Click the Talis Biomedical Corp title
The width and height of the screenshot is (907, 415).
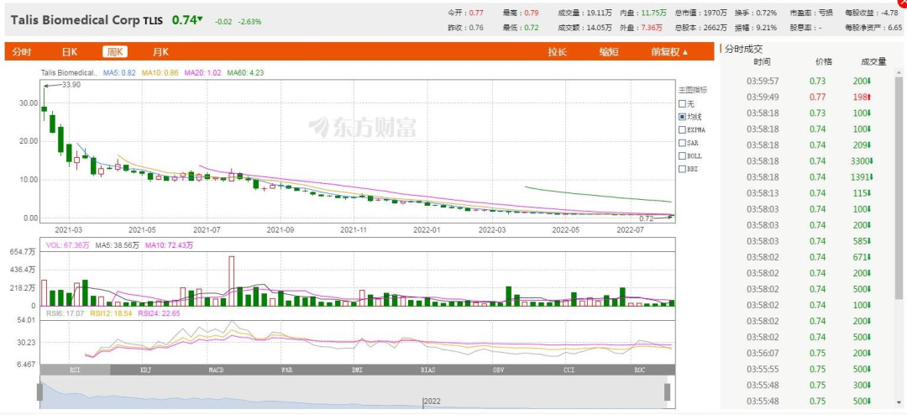pos(76,20)
